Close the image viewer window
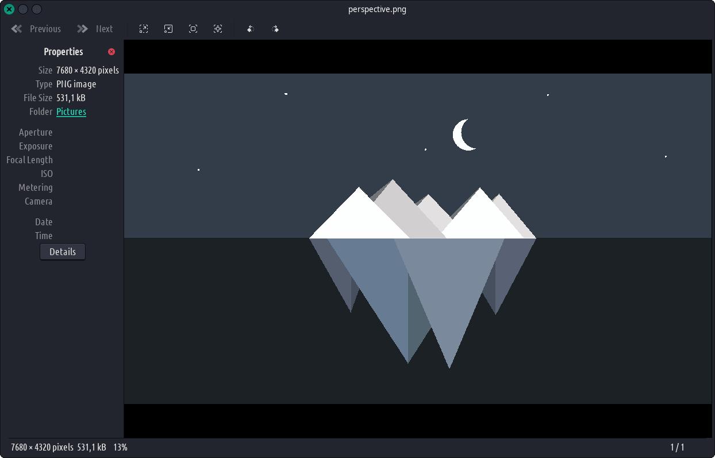 9,9
